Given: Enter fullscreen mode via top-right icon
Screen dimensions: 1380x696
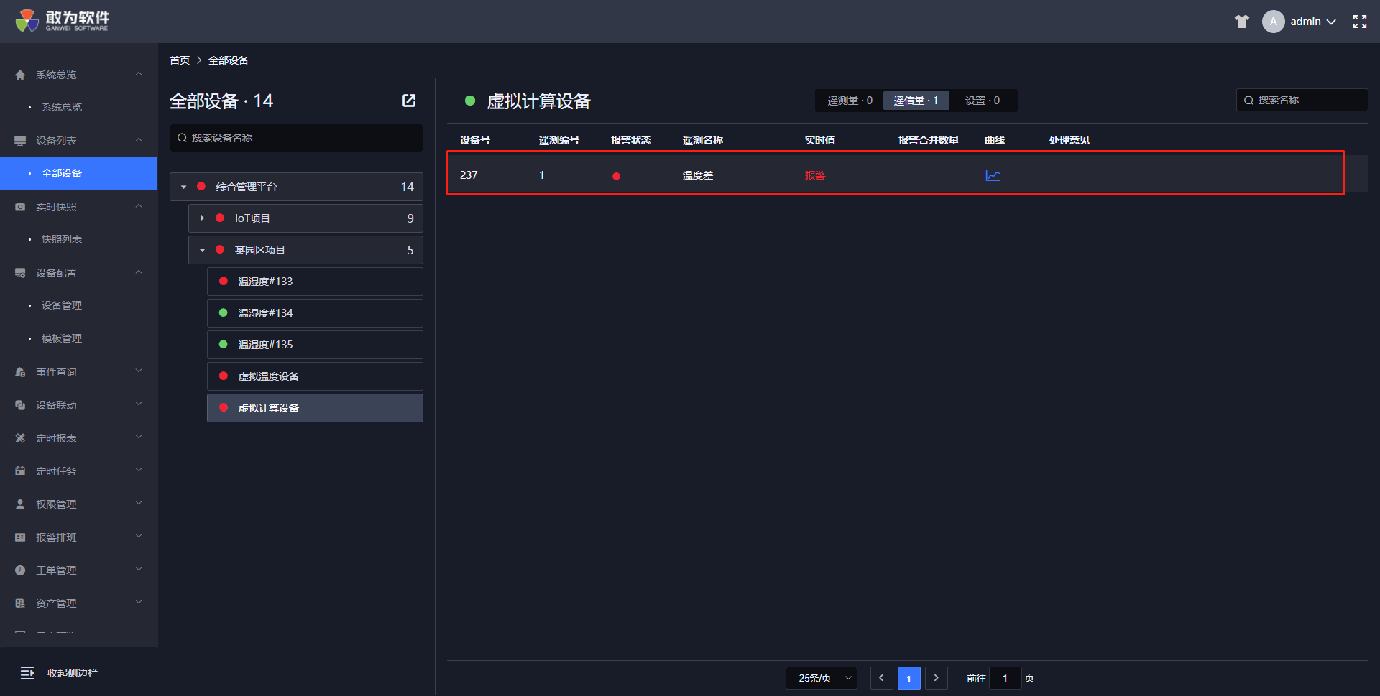Looking at the screenshot, I should [1359, 22].
